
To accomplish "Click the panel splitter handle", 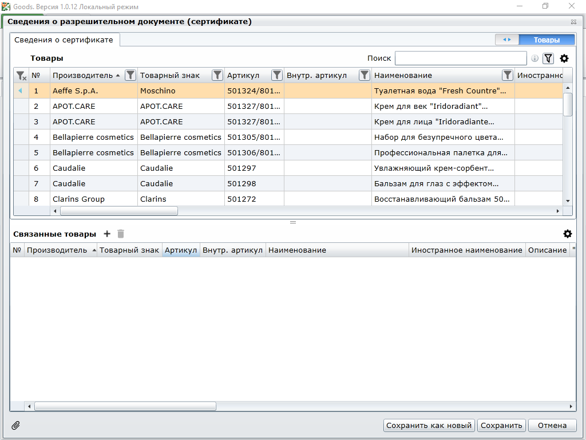I will 293,222.
